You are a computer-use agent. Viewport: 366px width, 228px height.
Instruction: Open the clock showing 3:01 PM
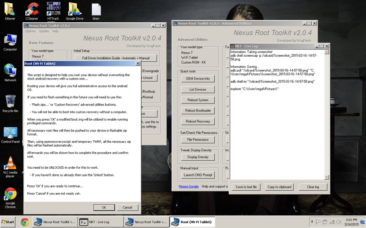(351, 219)
